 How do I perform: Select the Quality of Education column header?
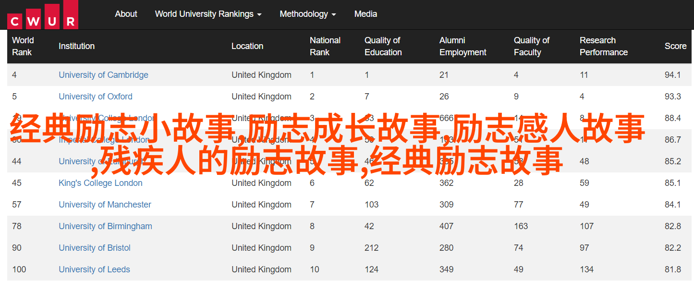coord(383,46)
